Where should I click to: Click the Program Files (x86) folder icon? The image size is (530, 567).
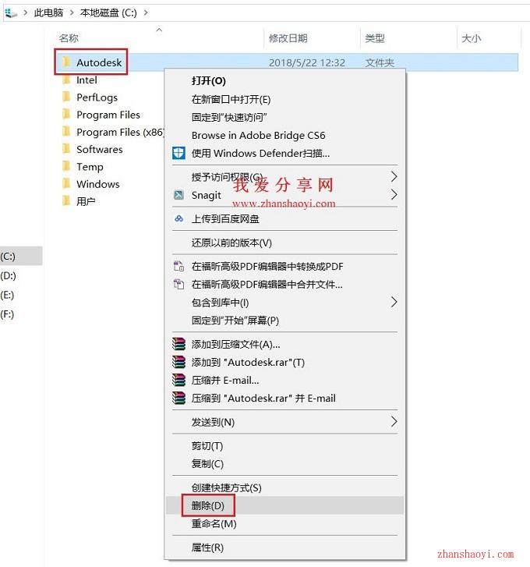66,132
